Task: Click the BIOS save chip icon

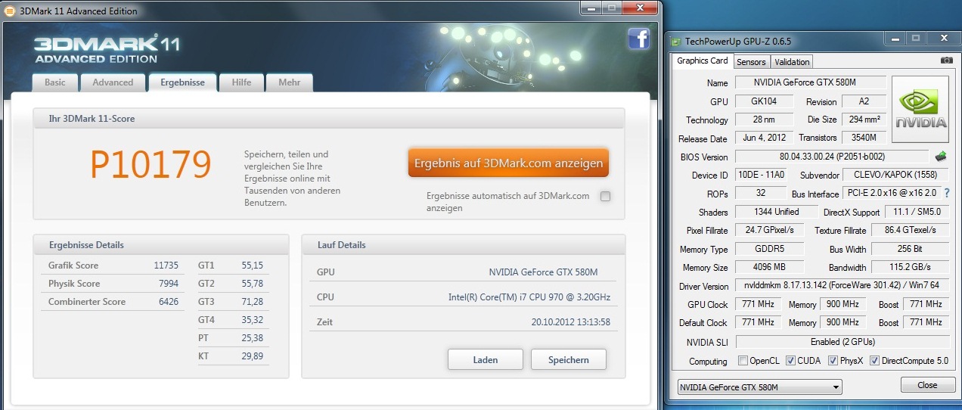Action: (x=941, y=157)
